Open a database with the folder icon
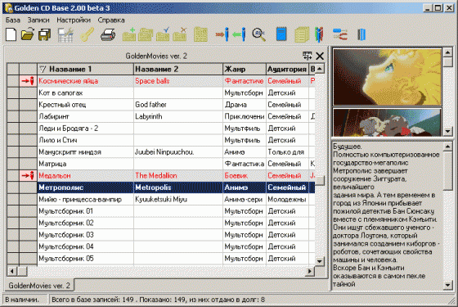Screen dimensions: 458x307 [x=28, y=34]
